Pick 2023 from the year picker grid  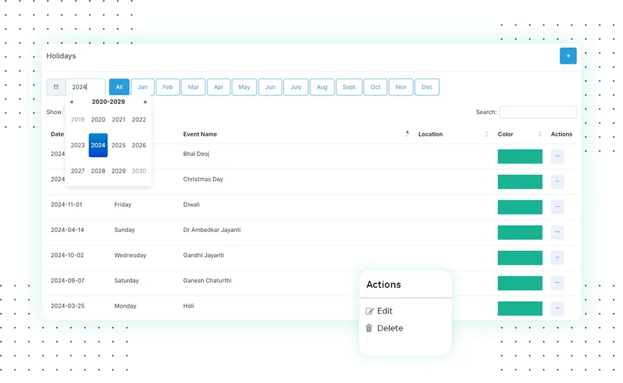(x=78, y=145)
